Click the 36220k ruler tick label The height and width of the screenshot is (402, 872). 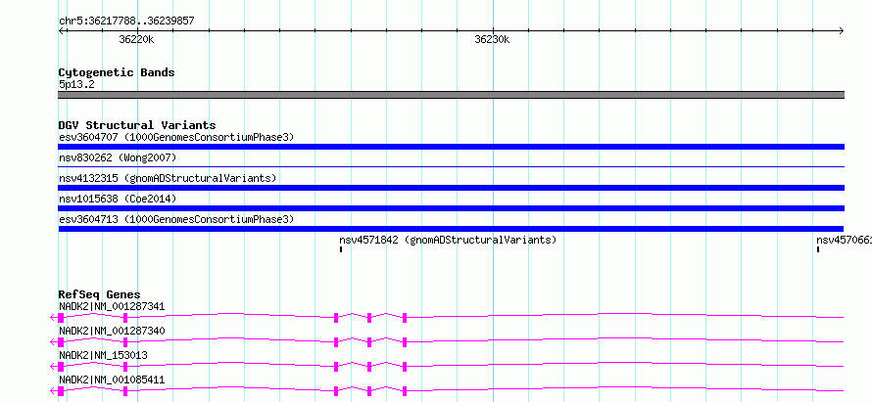coord(137,39)
